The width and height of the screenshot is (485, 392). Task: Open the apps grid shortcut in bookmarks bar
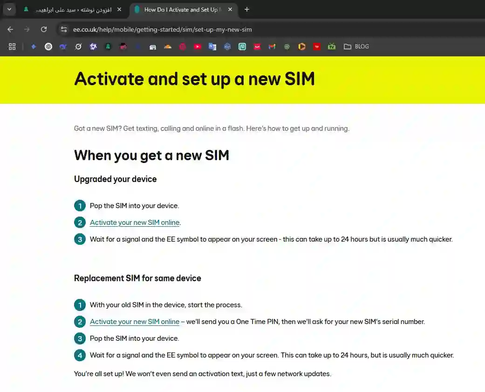click(x=12, y=47)
